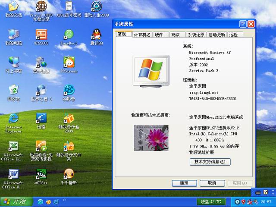Image resolution: width=276 pixels, height=207 pixels.
Task: Click product ID 76481-640-8834005-23301 text
Action: click(x=213, y=99)
